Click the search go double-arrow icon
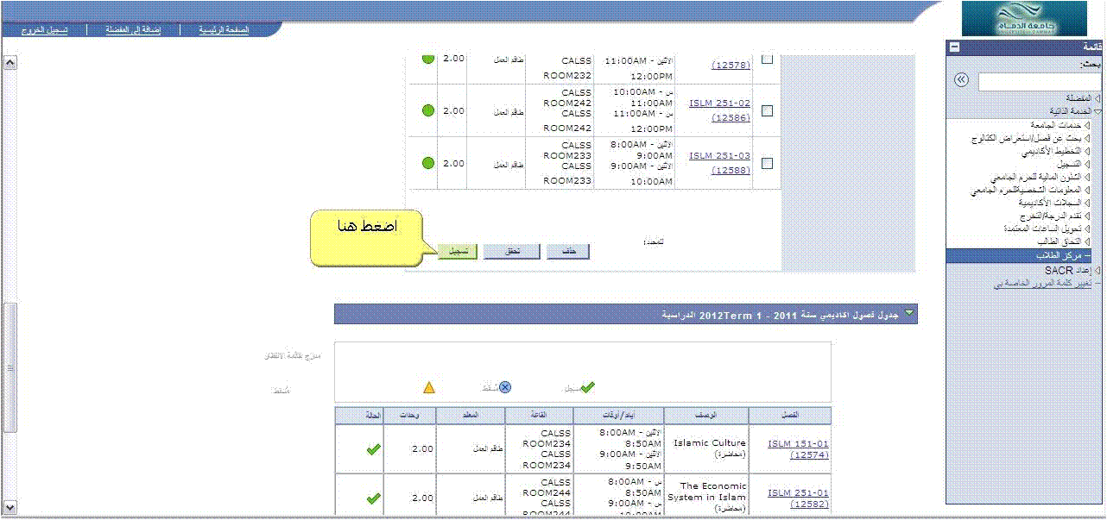Viewport: 1107px width, 520px height. 961,80
